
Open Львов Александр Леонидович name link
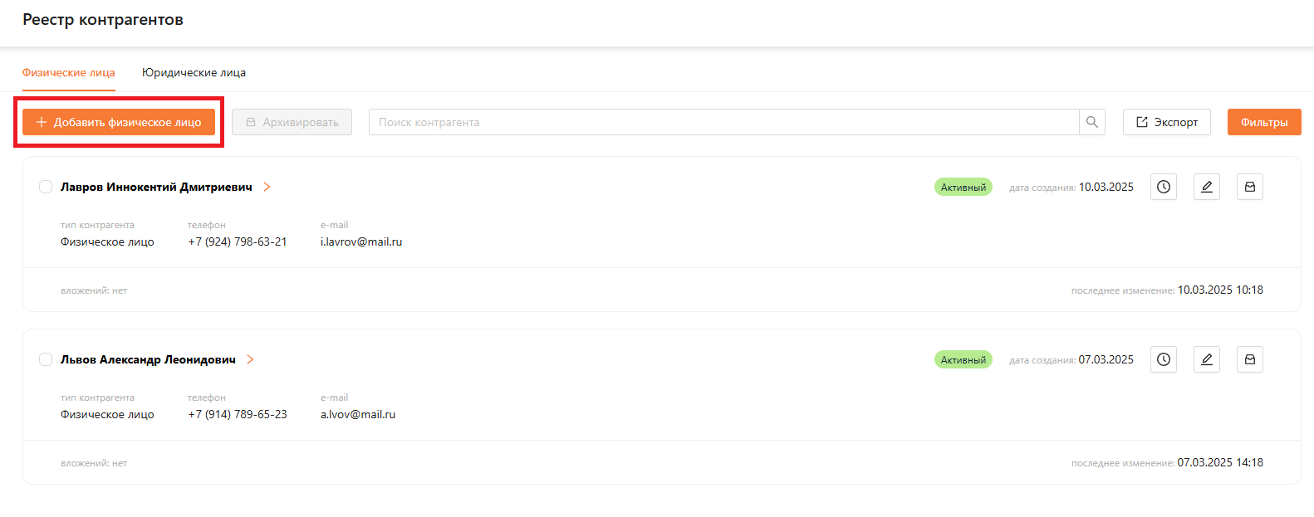[x=148, y=359]
